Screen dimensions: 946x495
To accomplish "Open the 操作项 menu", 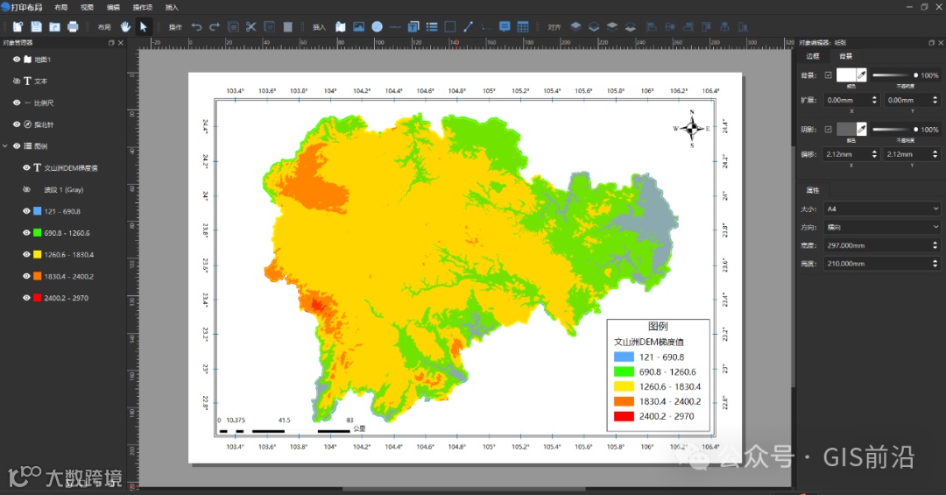I will [143, 7].
